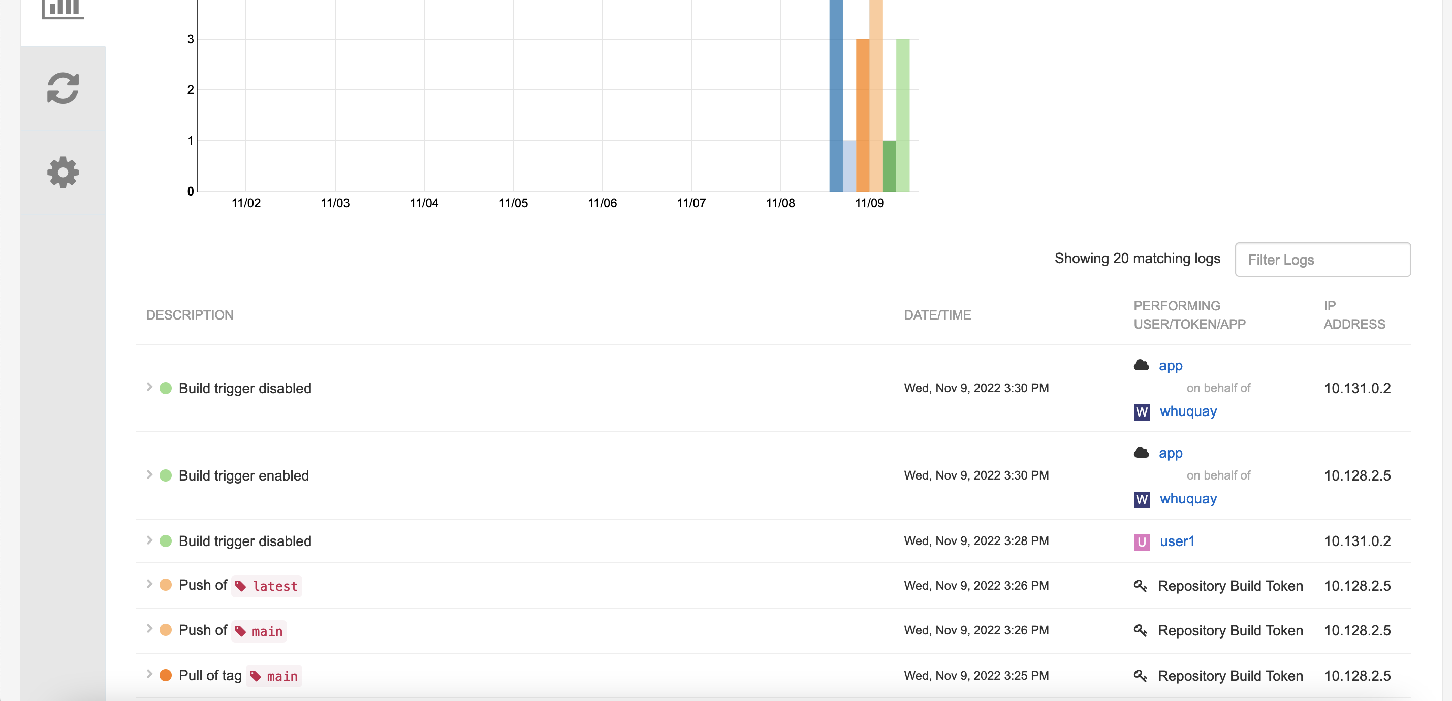Open the Usage Logs bar chart tab
1452x701 pixels.
click(x=62, y=10)
